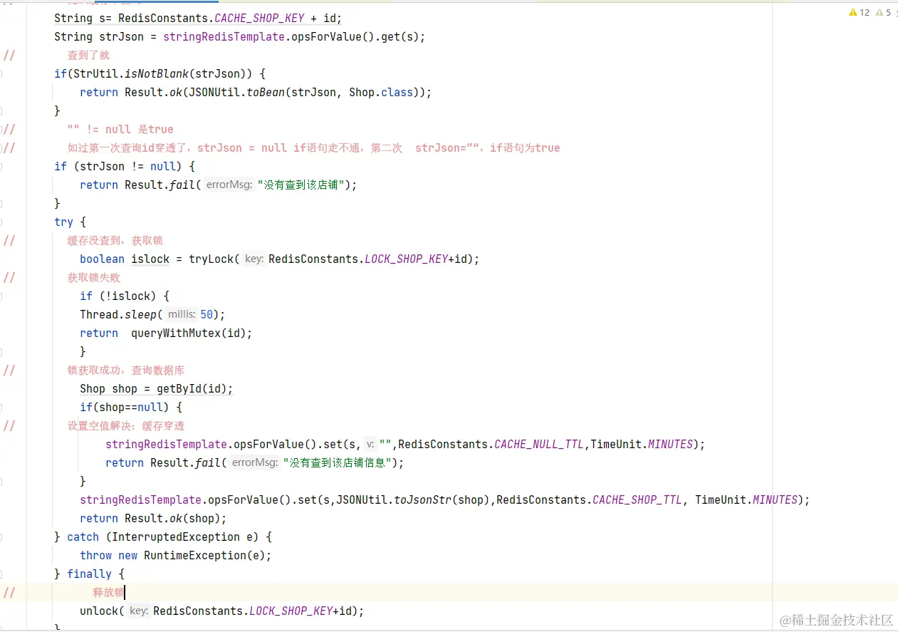The width and height of the screenshot is (898, 632).
Task: Click the !islock condition
Action: tap(128, 296)
